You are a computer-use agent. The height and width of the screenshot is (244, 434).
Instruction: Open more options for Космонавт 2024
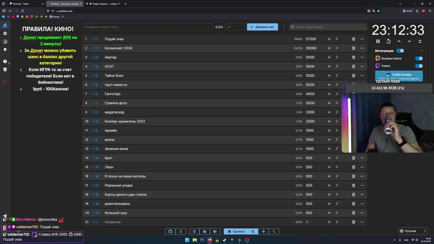362,48
